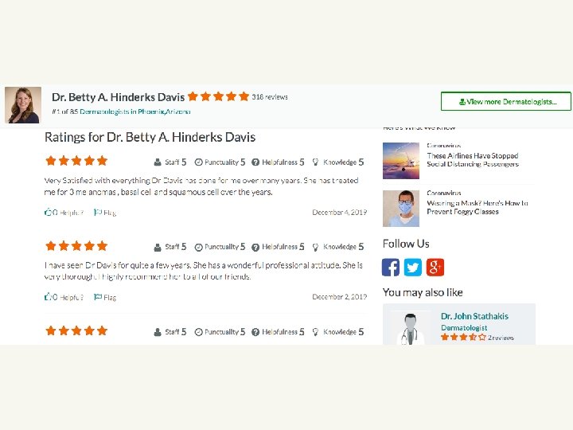
Task: Click the header five-star rating
Action: tap(218, 96)
